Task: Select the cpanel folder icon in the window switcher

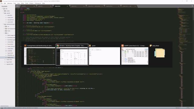Action: 90,46
